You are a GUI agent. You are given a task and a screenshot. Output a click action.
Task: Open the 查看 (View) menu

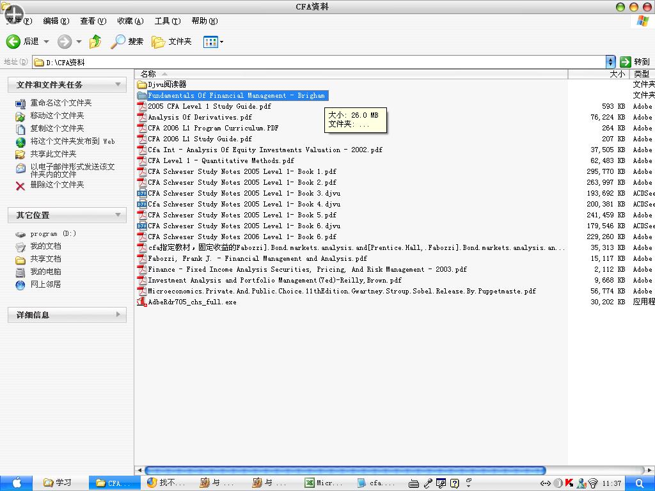[93, 21]
